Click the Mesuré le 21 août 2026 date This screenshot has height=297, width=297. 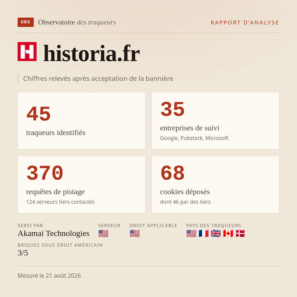(49, 276)
